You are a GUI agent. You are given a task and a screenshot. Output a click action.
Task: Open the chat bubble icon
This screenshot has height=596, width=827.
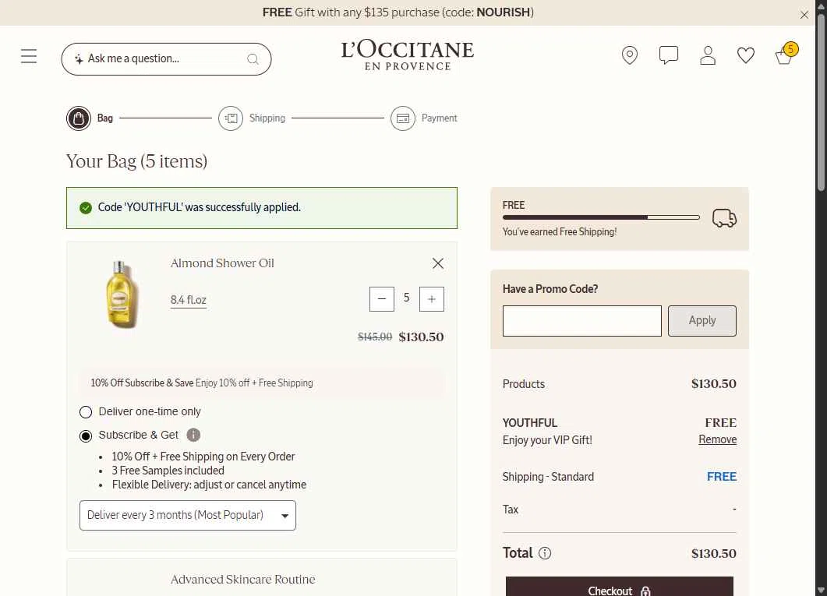[x=669, y=55]
